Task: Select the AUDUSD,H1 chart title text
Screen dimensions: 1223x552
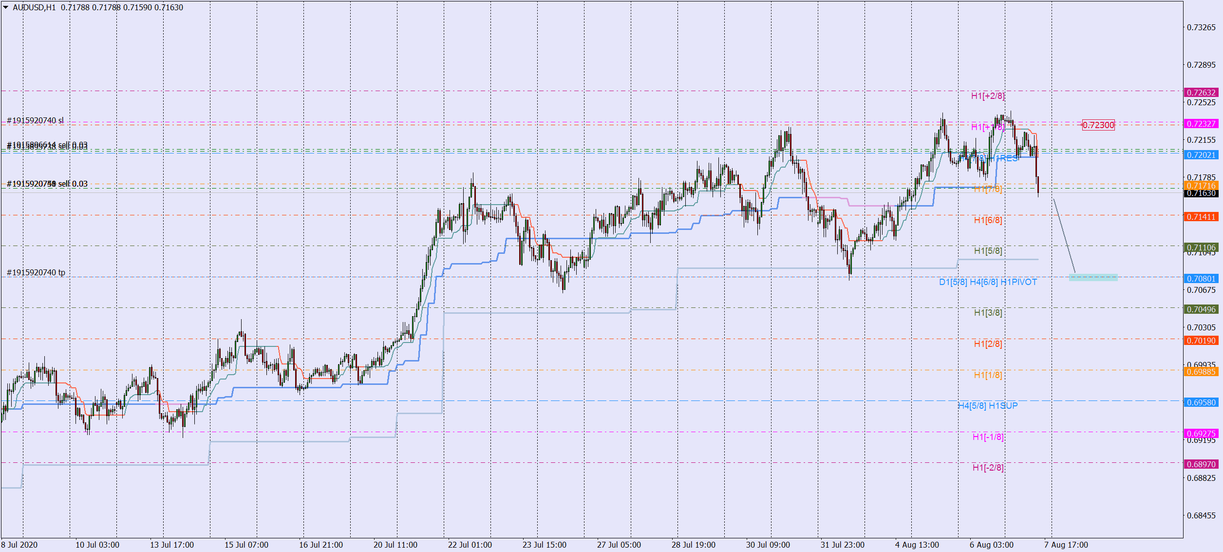Action: point(34,7)
